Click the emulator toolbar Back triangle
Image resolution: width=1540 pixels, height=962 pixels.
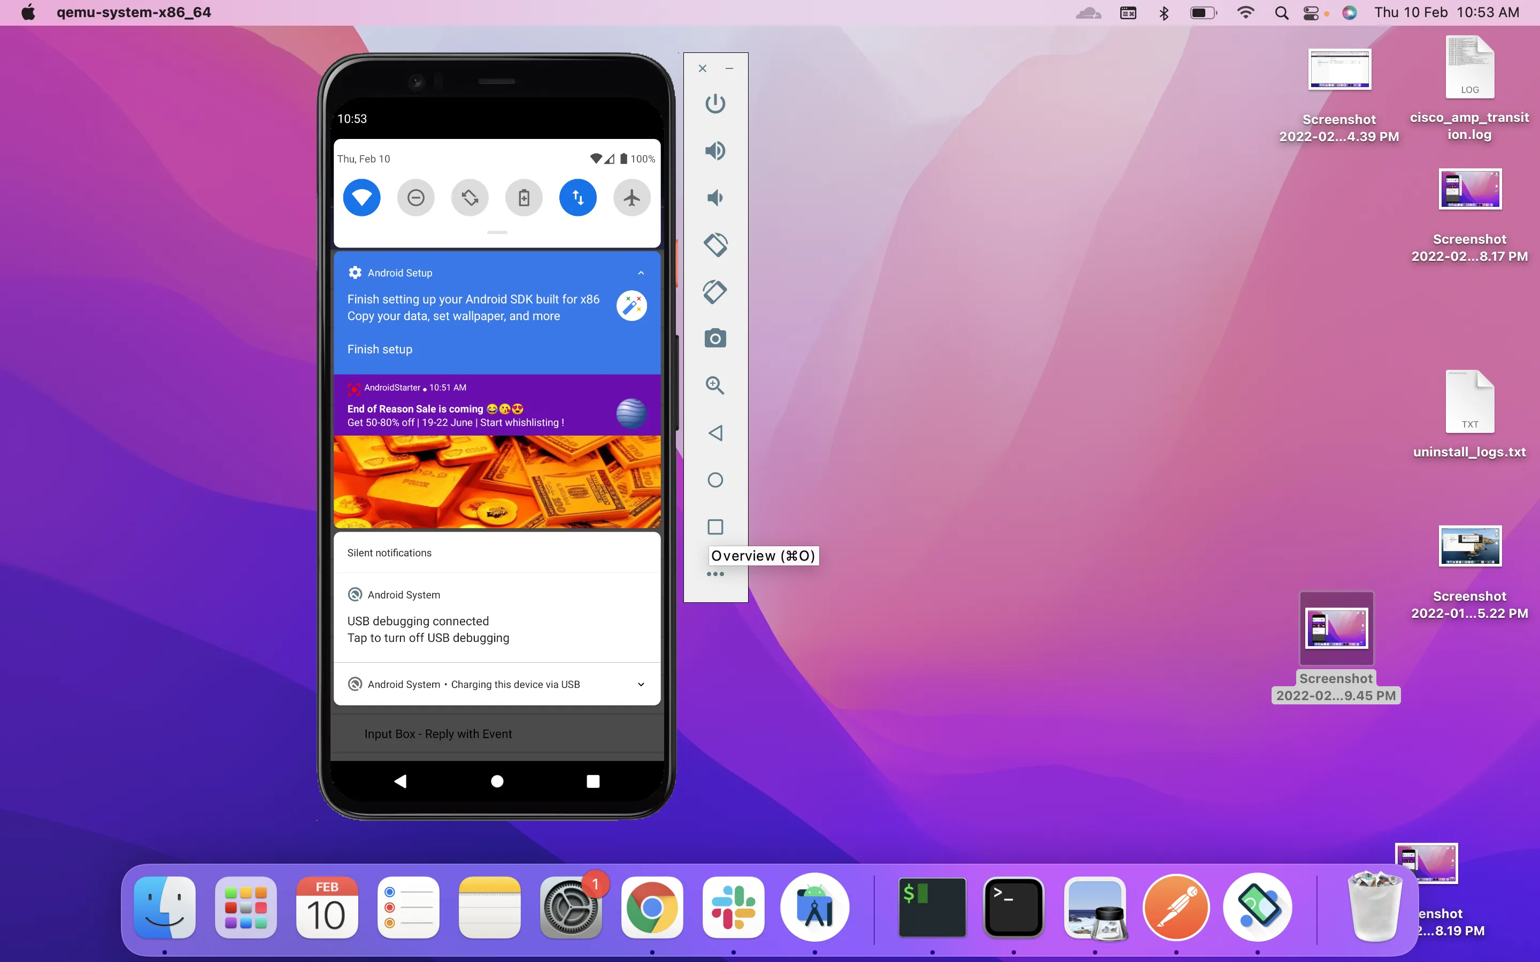tap(715, 433)
